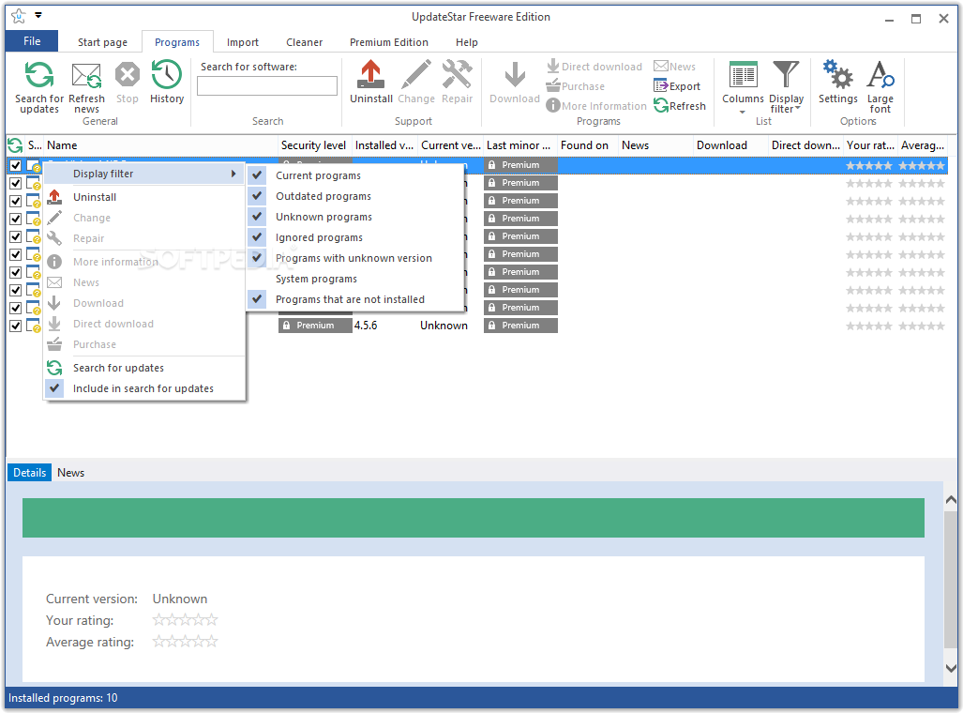
Task: Enable the System programs filter
Action: (316, 279)
